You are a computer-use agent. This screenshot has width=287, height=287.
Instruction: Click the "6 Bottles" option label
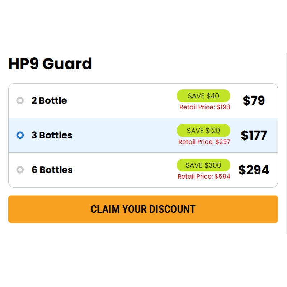(x=52, y=170)
